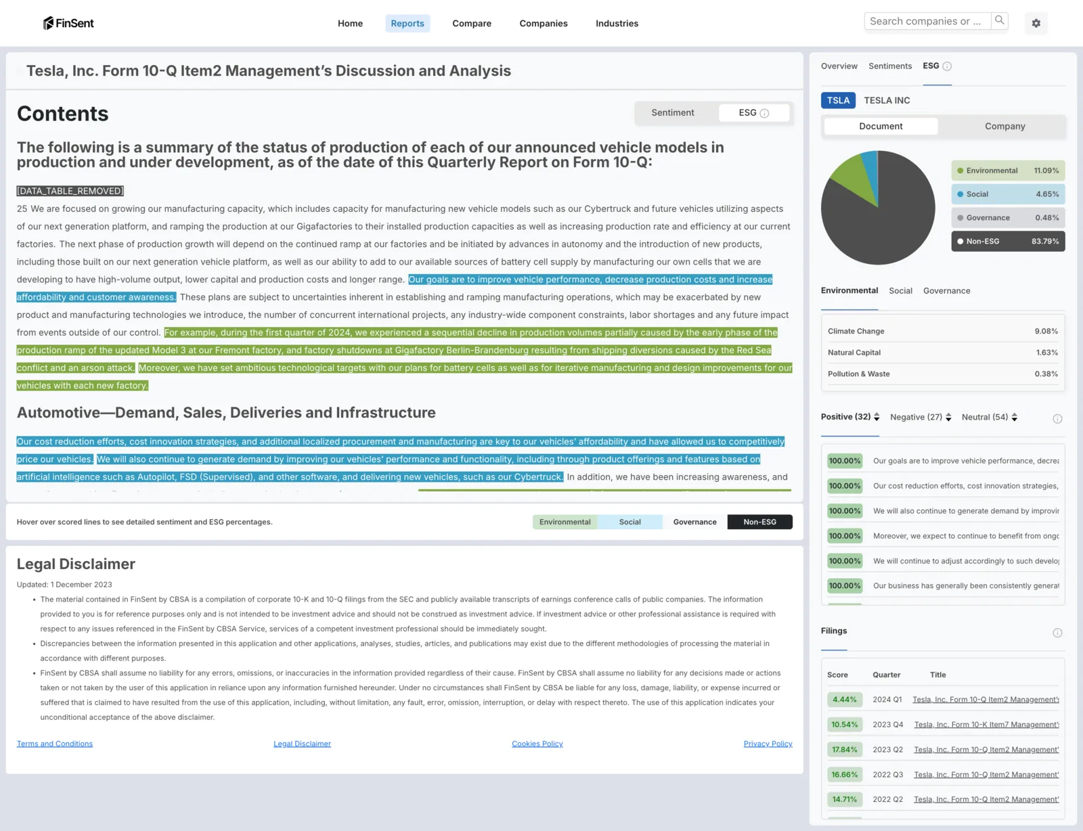Go to Home in navigation
The width and height of the screenshot is (1083, 831).
point(350,24)
